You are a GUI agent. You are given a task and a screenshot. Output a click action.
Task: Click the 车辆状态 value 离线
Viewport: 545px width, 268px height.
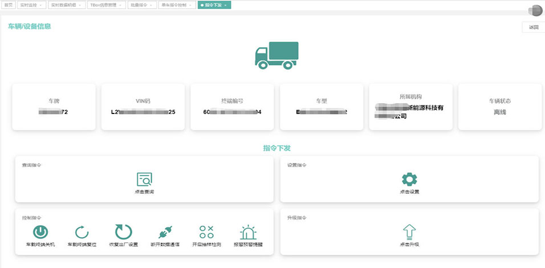500,112
